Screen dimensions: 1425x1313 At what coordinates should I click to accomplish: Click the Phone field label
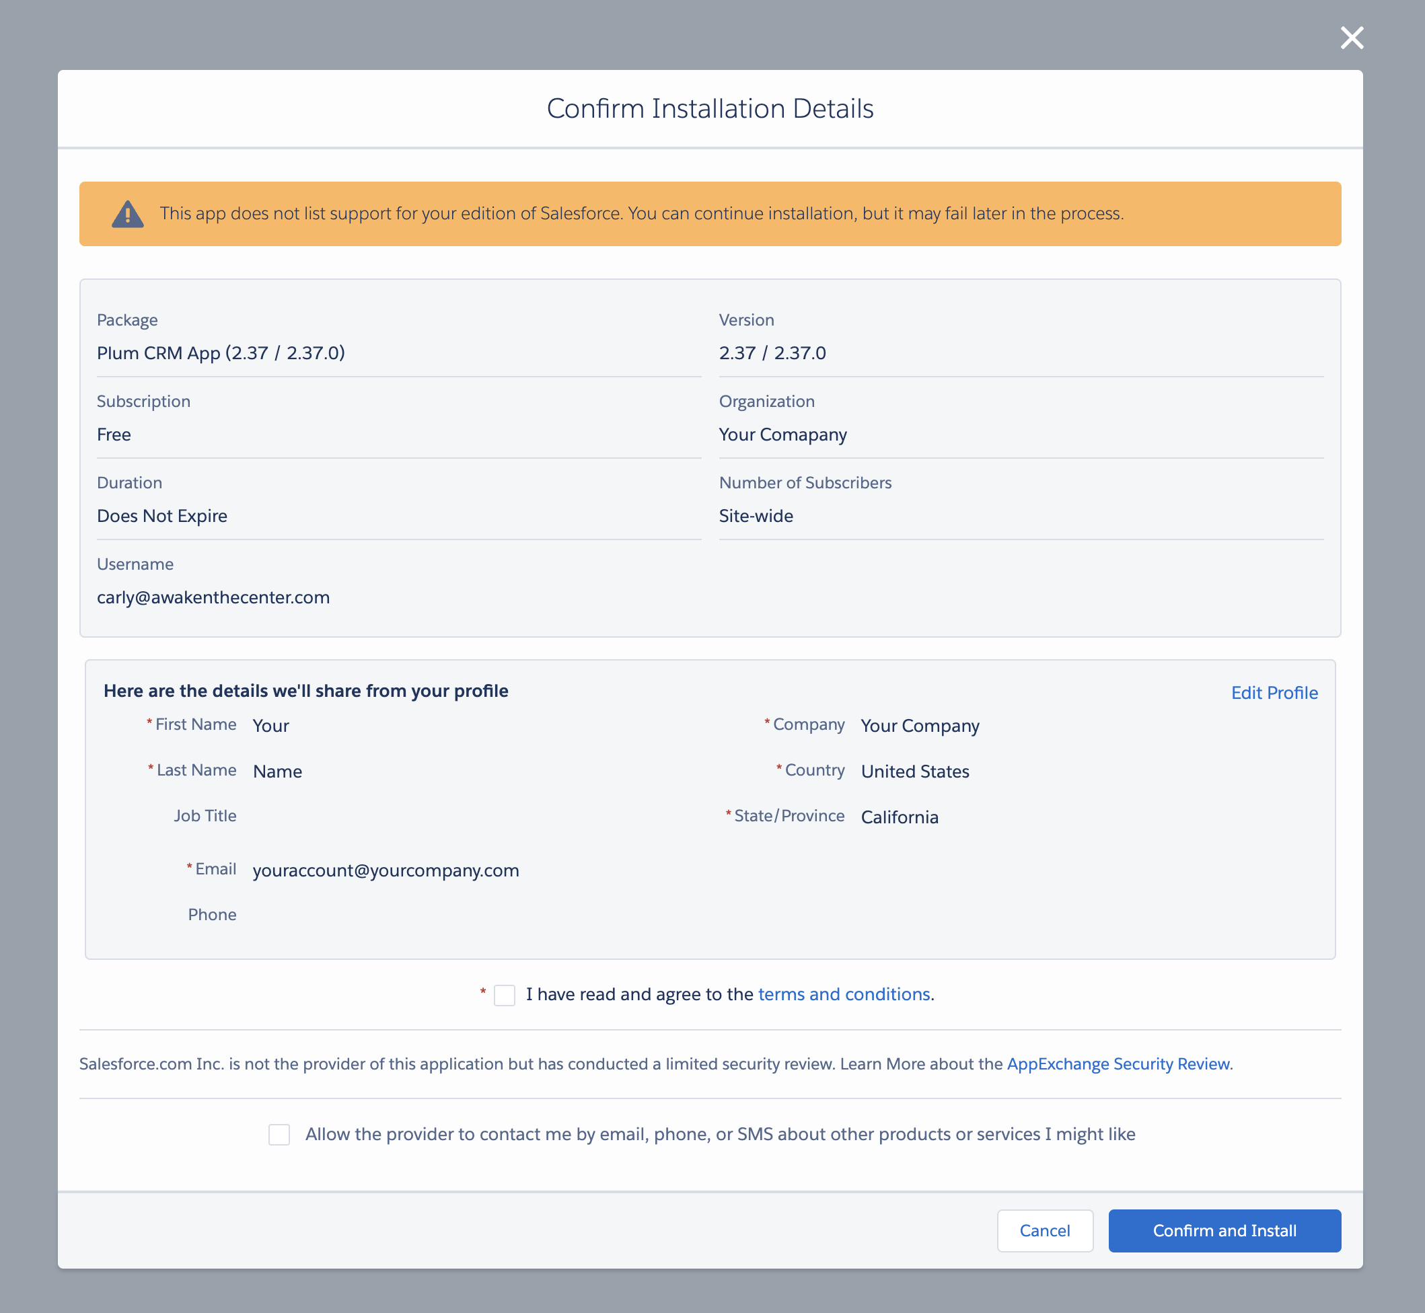point(212,915)
